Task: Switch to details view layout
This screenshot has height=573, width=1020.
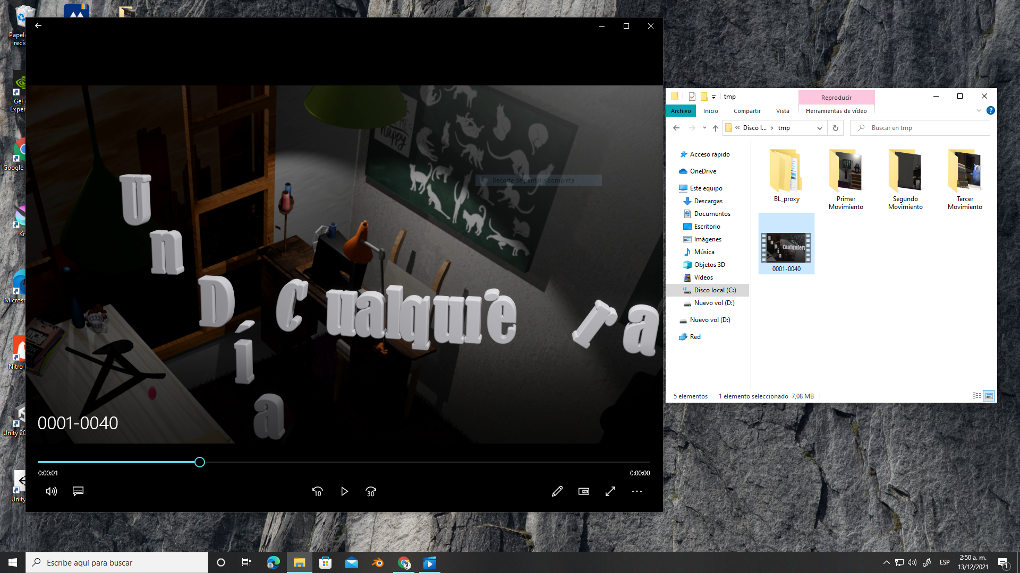Action: point(976,396)
